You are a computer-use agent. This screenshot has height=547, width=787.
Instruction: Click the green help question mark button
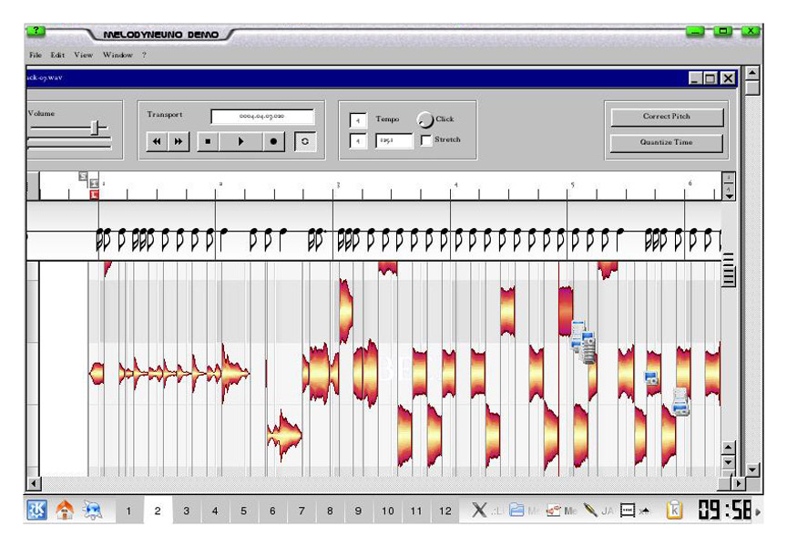pyautogui.click(x=36, y=31)
